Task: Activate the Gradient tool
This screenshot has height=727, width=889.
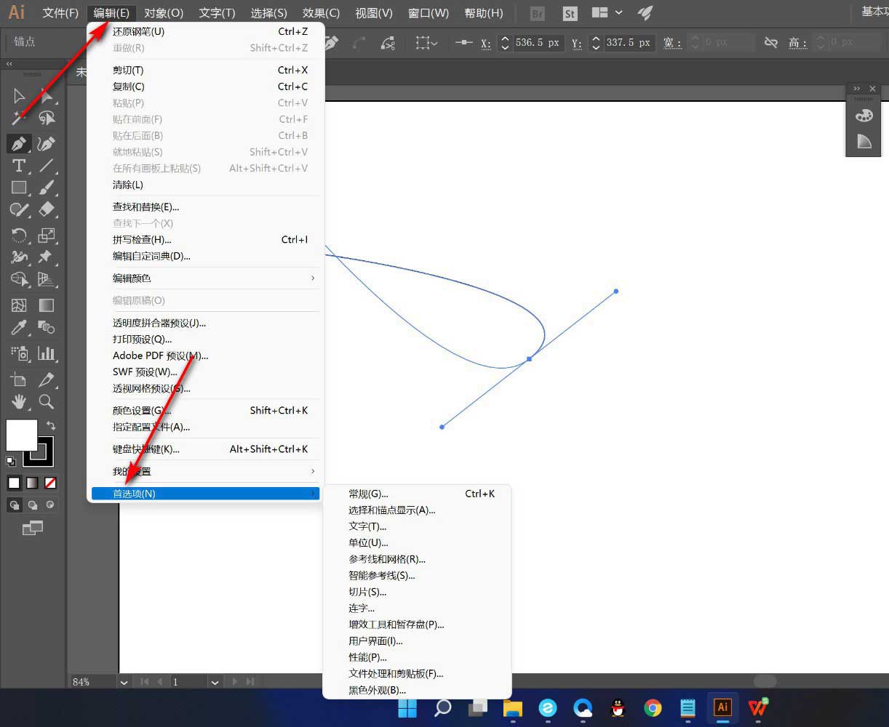Action: click(x=46, y=305)
